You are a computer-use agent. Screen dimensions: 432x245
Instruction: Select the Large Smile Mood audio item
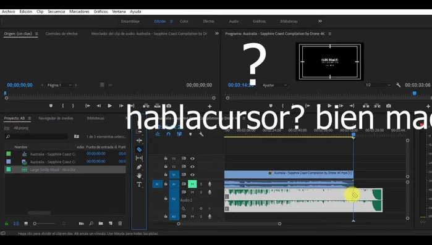click(x=66, y=170)
